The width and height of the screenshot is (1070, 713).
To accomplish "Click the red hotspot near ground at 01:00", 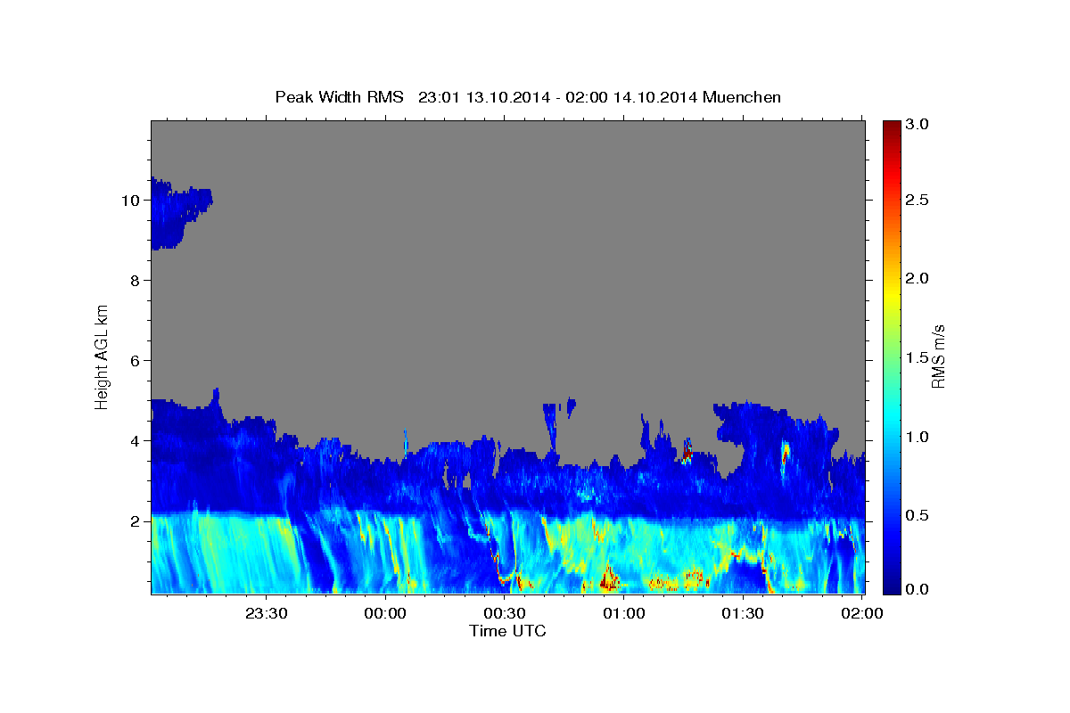I will 609,579.
